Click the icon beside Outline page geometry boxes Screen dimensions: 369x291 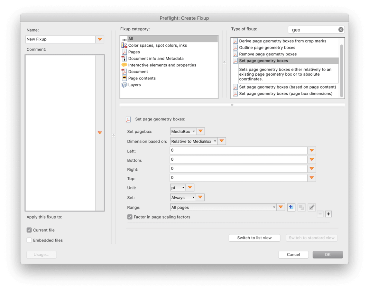tap(235, 48)
